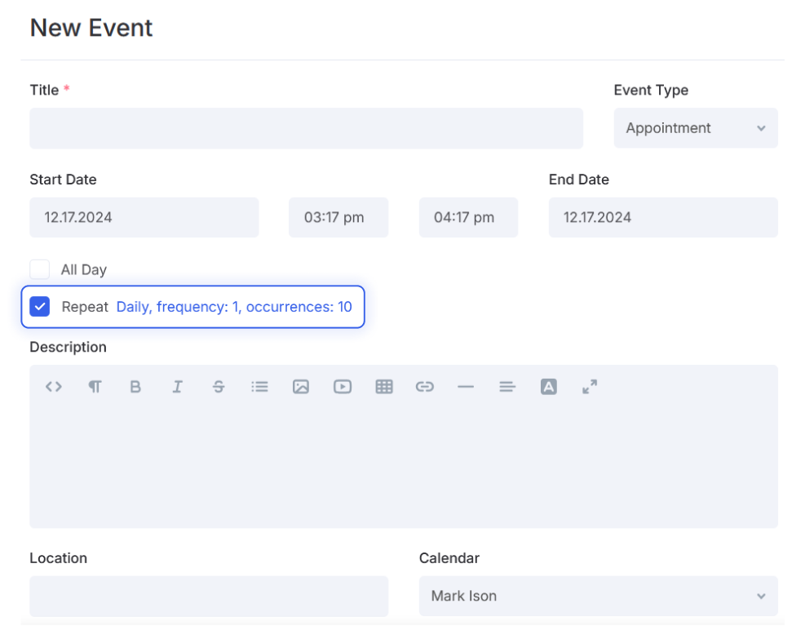Expand the Calendar dropdown showing Mark Ison
The image size is (805, 639).
point(598,596)
